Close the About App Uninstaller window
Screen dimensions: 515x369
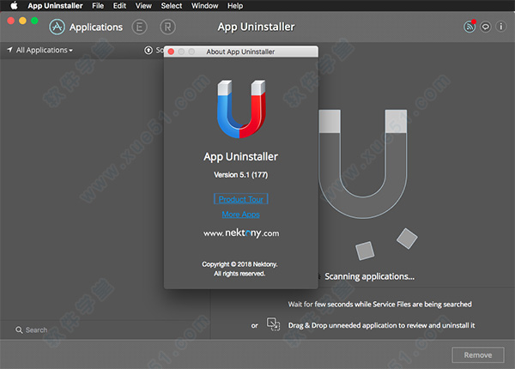coord(171,51)
